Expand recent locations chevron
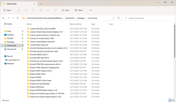This screenshot has height=102, width=176. click(x=13, y=18)
